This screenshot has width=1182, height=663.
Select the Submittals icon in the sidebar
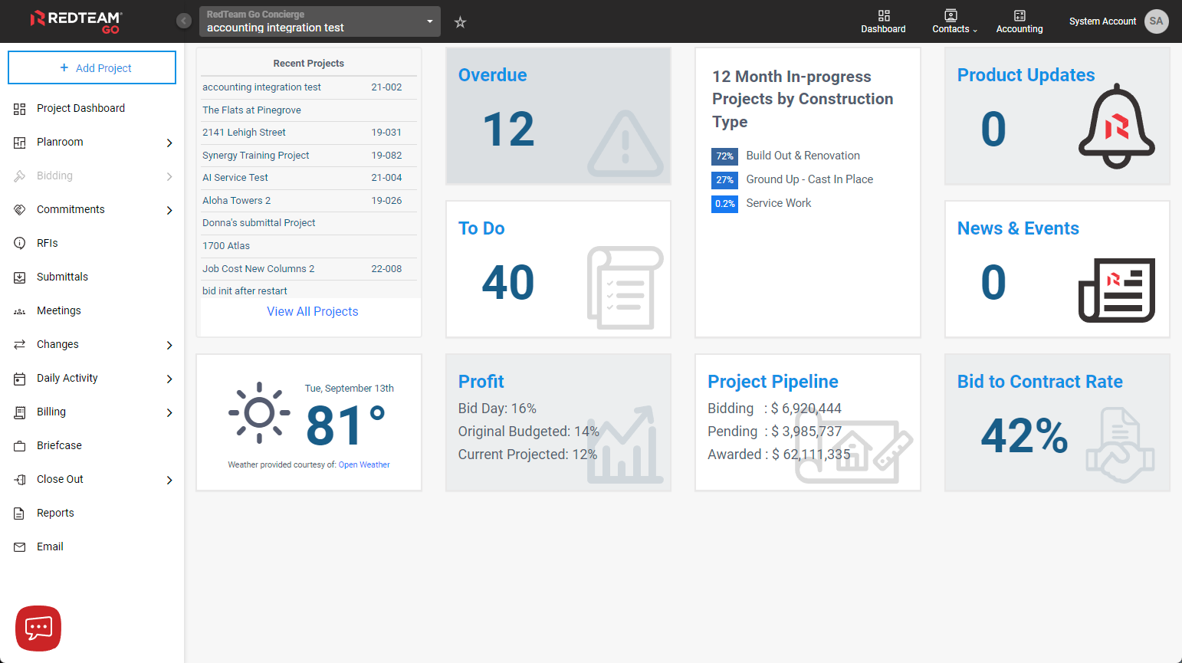[x=18, y=277]
